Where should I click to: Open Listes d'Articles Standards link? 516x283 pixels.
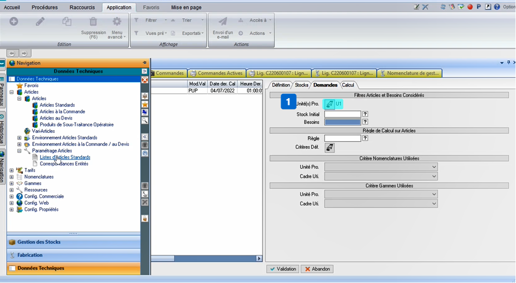(x=65, y=157)
